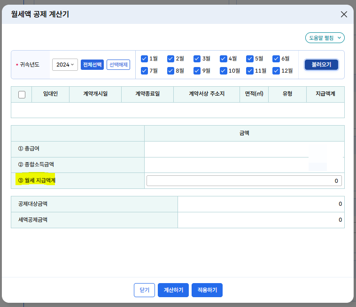The width and height of the screenshot is (356, 307).
Task: Uncheck the 2월 checkbox
Action: point(170,59)
